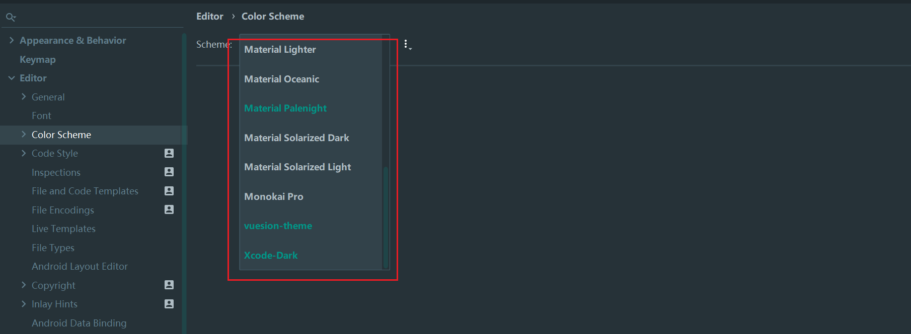Click the scheme dropdown list scrollbar
The image size is (911, 334).
[386, 217]
